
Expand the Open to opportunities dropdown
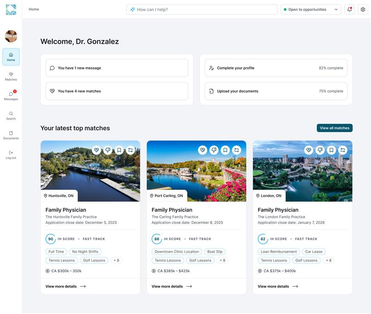[x=311, y=9]
